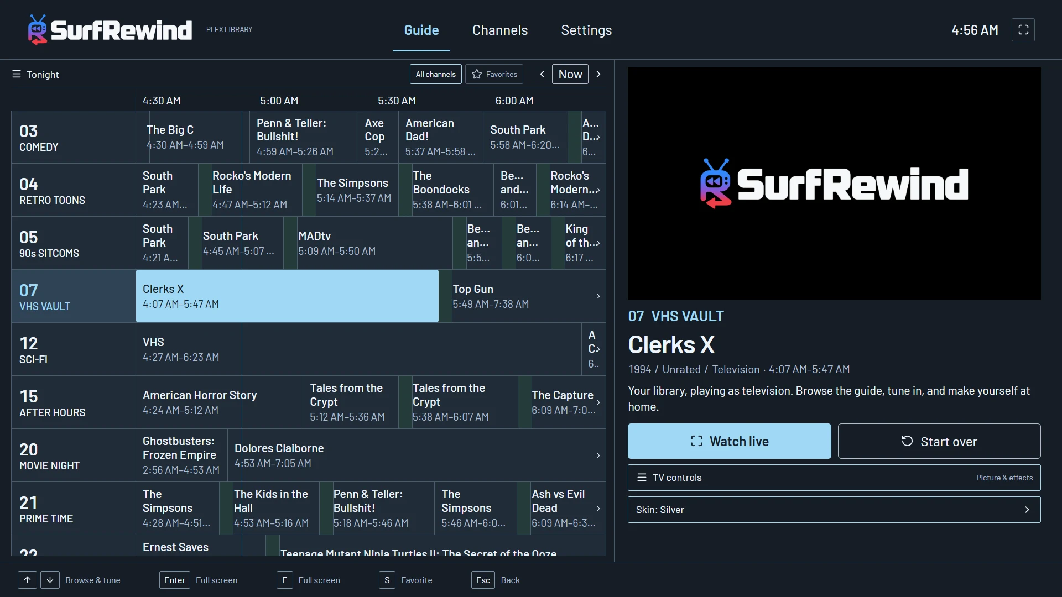Switch to the Guide tab

tap(421, 30)
